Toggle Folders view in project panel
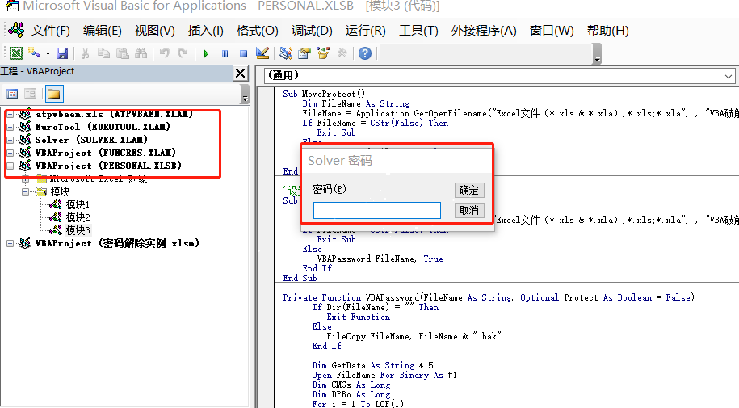This screenshot has height=408, width=739. click(54, 94)
